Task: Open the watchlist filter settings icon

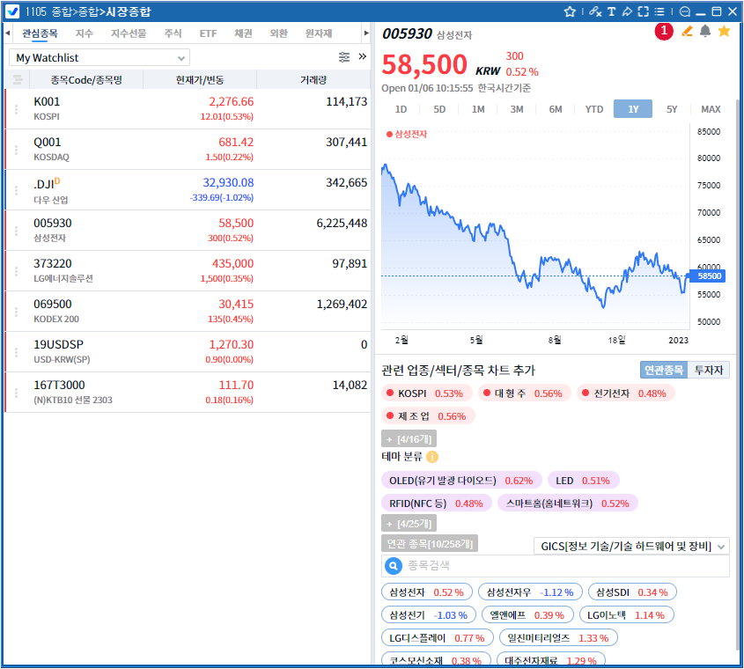Action: click(344, 57)
